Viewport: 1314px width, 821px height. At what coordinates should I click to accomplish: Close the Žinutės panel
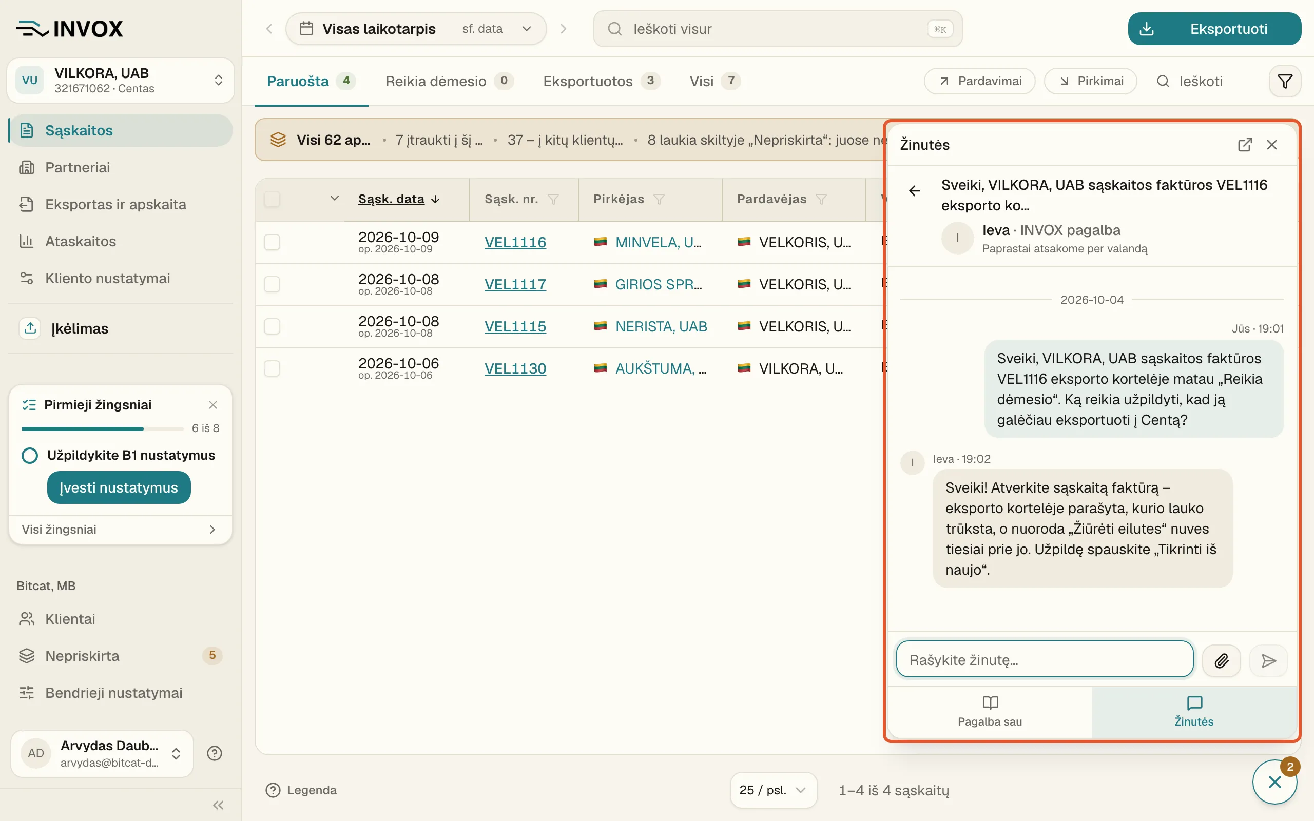click(x=1271, y=144)
